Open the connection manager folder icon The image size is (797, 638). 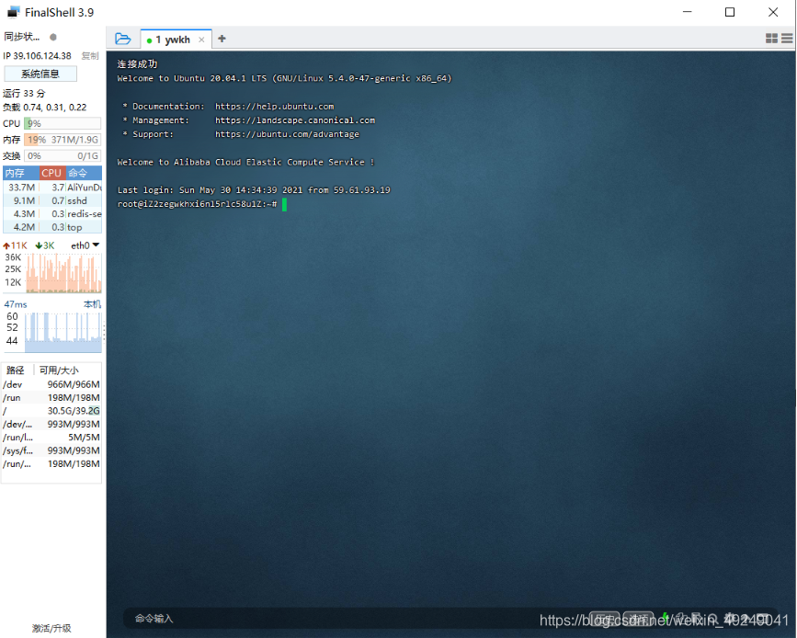[x=122, y=39]
